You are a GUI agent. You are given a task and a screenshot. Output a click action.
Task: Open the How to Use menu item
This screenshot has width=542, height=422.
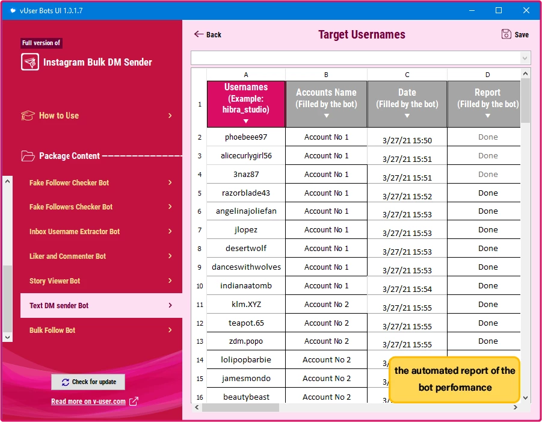[97, 116]
